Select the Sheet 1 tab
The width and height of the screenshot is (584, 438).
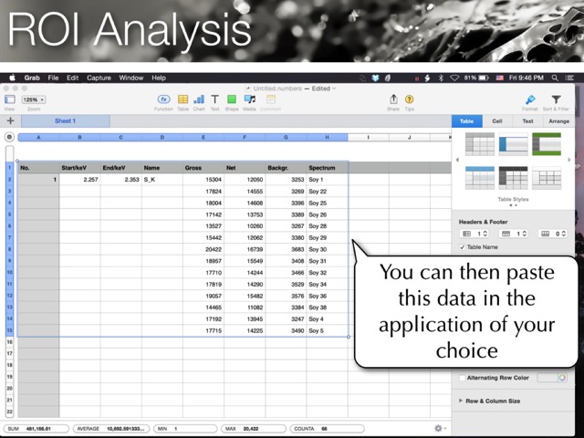click(x=65, y=120)
